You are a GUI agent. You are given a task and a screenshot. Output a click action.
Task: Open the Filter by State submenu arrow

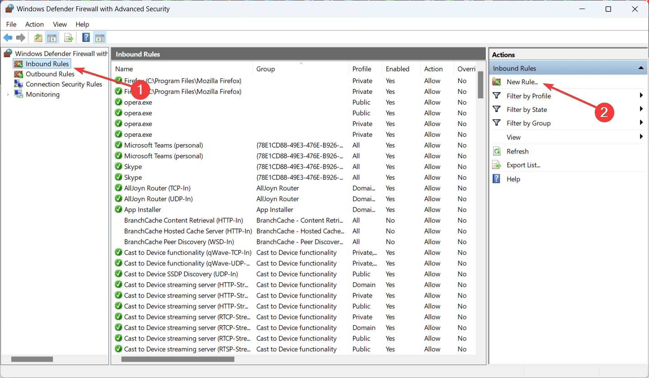pos(641,109)
